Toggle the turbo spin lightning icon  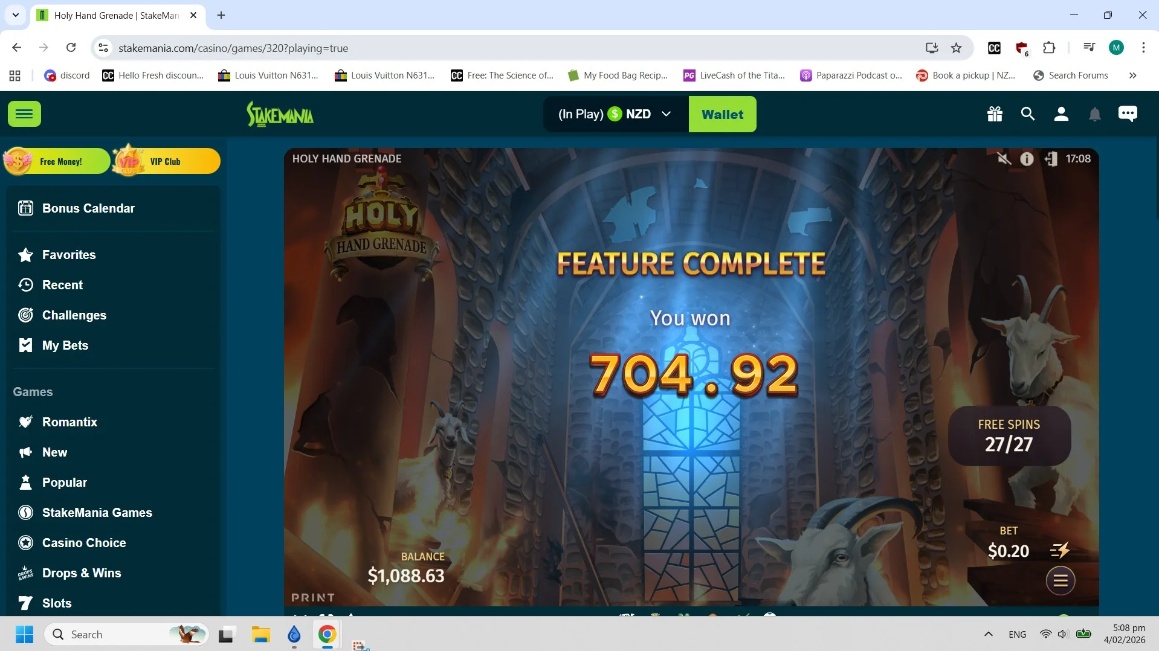[1060, 550]
